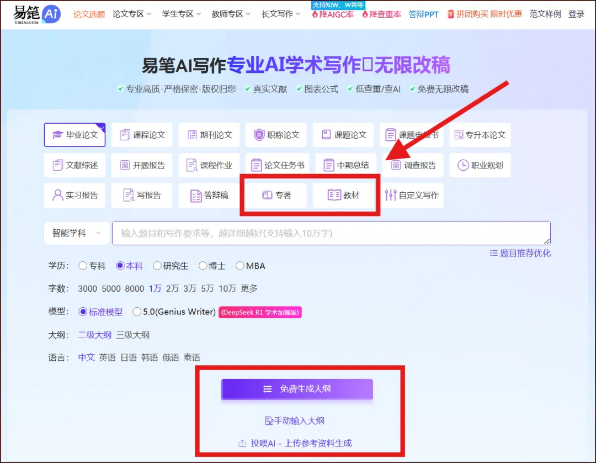Viewport: 596px width, 463px height.
Task: Select the MBA radio button
Action: (240, 266)
